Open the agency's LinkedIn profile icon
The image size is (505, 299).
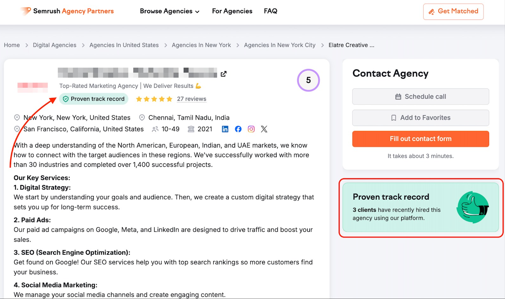(x=225, y=129)
